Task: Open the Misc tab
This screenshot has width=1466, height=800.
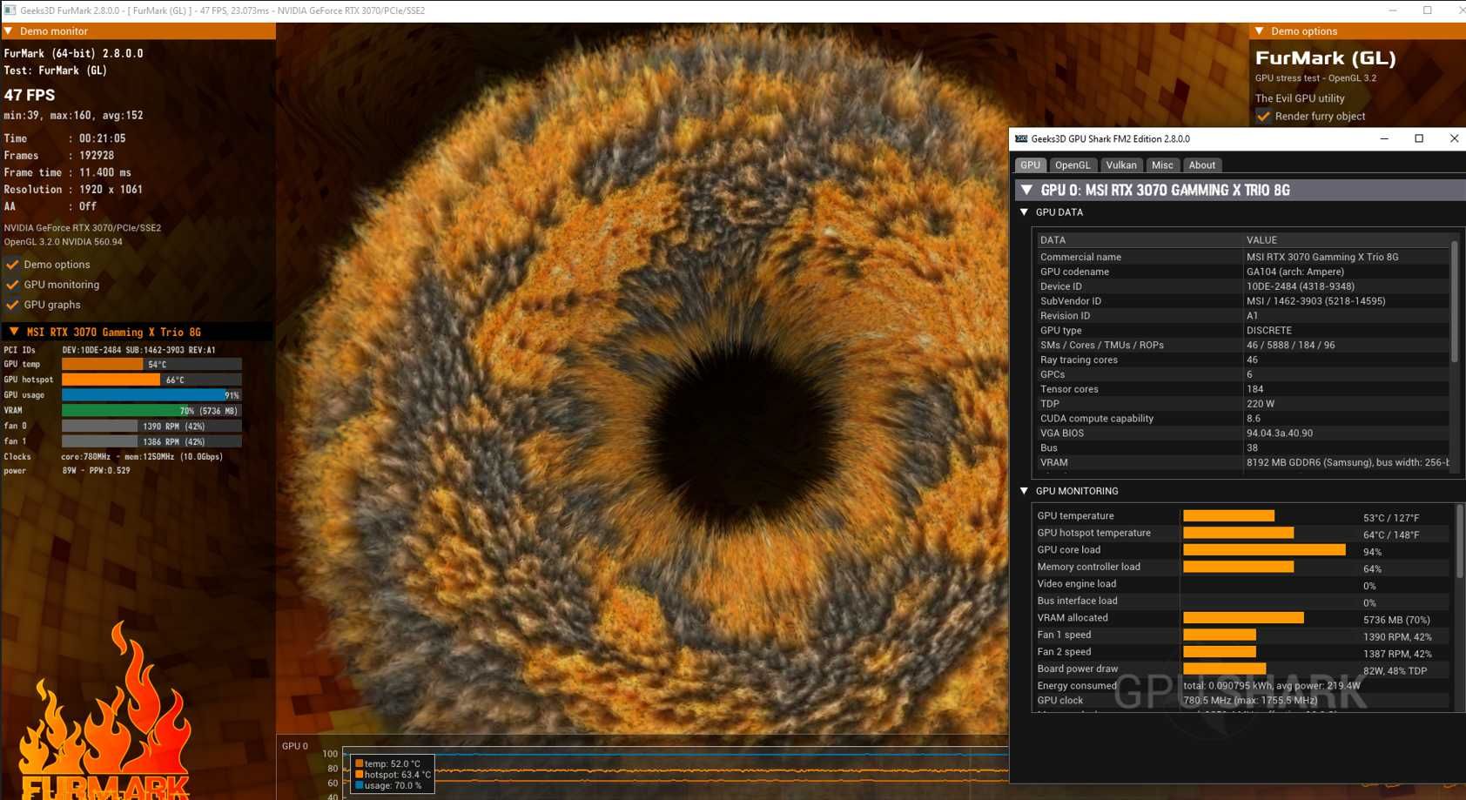Action: pyautogui.click(x=1162, y=165)
